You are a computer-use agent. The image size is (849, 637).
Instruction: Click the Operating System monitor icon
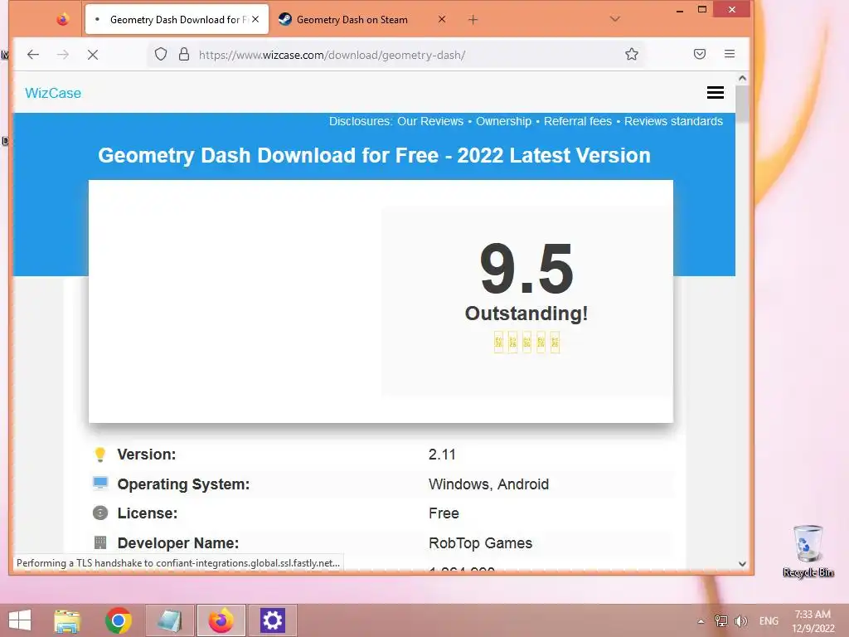tap(100, 484)
